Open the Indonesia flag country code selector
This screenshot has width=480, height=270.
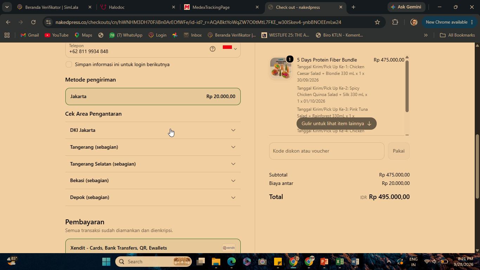coord(230,49)
